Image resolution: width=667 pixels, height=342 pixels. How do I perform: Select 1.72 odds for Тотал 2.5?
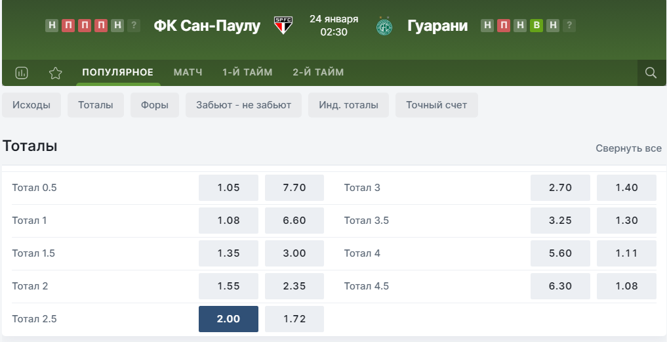tap(294, 319)
